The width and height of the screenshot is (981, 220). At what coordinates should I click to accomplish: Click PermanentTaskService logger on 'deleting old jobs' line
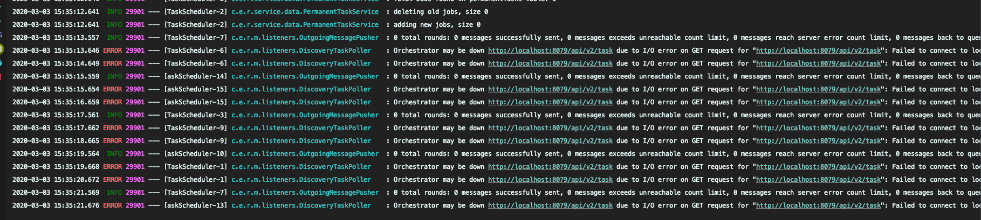click(x=305, y=12)
